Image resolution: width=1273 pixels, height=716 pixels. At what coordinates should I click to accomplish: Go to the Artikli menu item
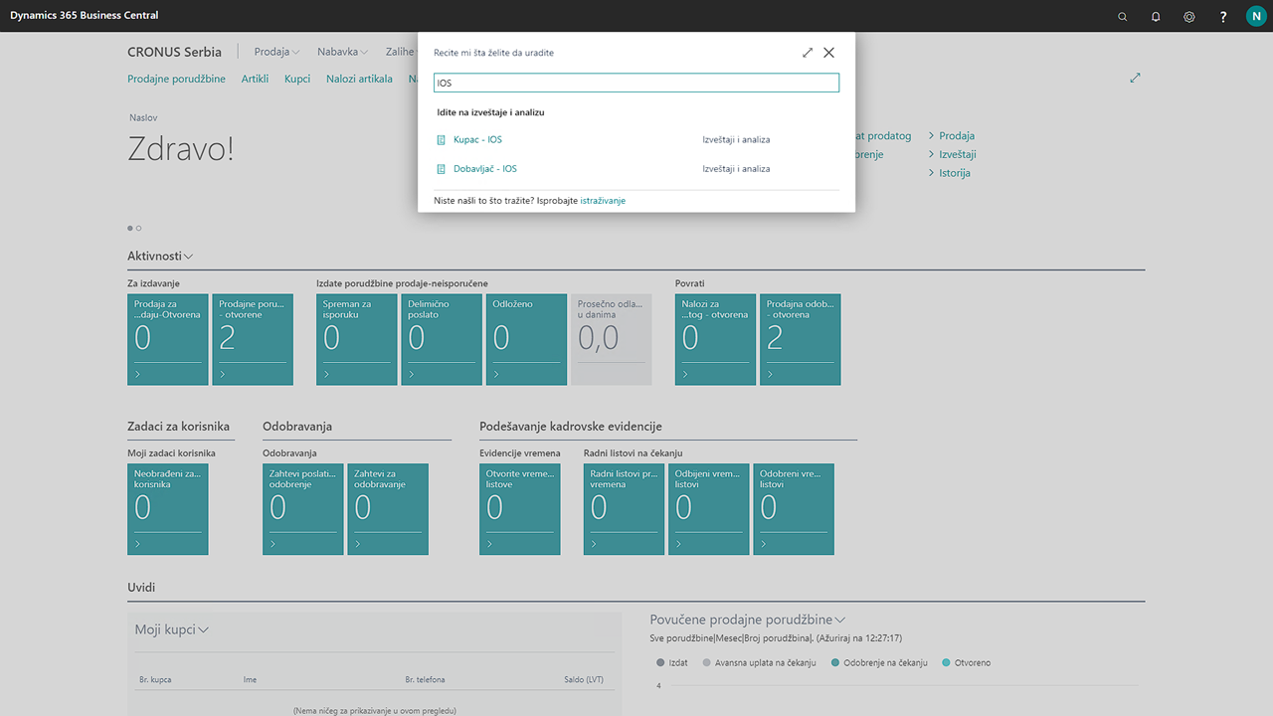pos(255,79)
